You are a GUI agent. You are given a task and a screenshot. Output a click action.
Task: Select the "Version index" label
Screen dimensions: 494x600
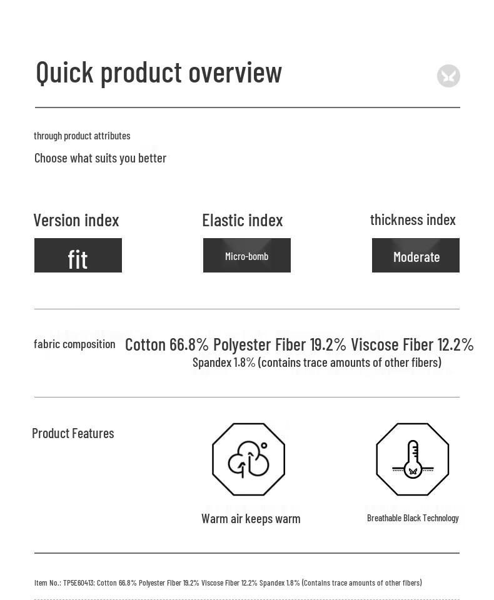pos(76,220)
